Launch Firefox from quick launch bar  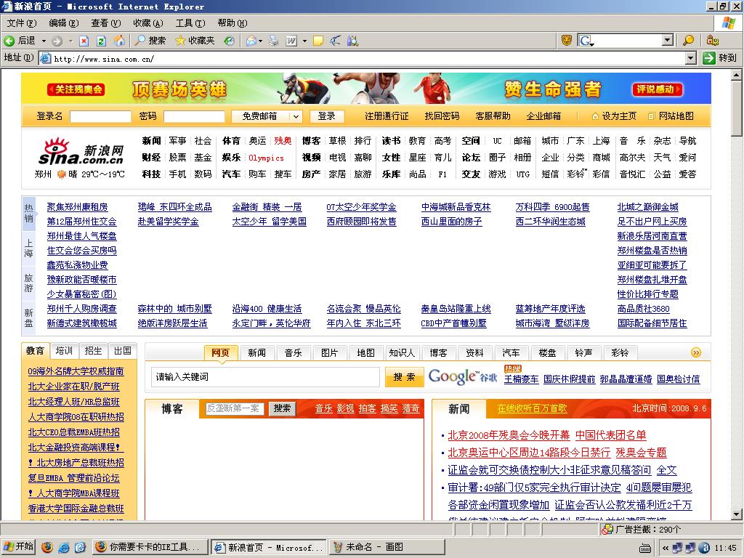46,547
